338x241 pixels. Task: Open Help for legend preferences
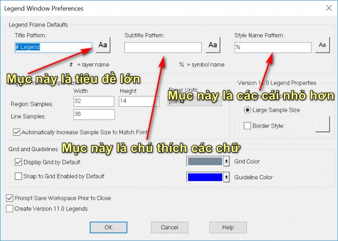point(227,227)
